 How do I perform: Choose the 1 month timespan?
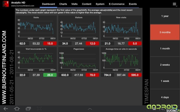[x=165, y=48]
